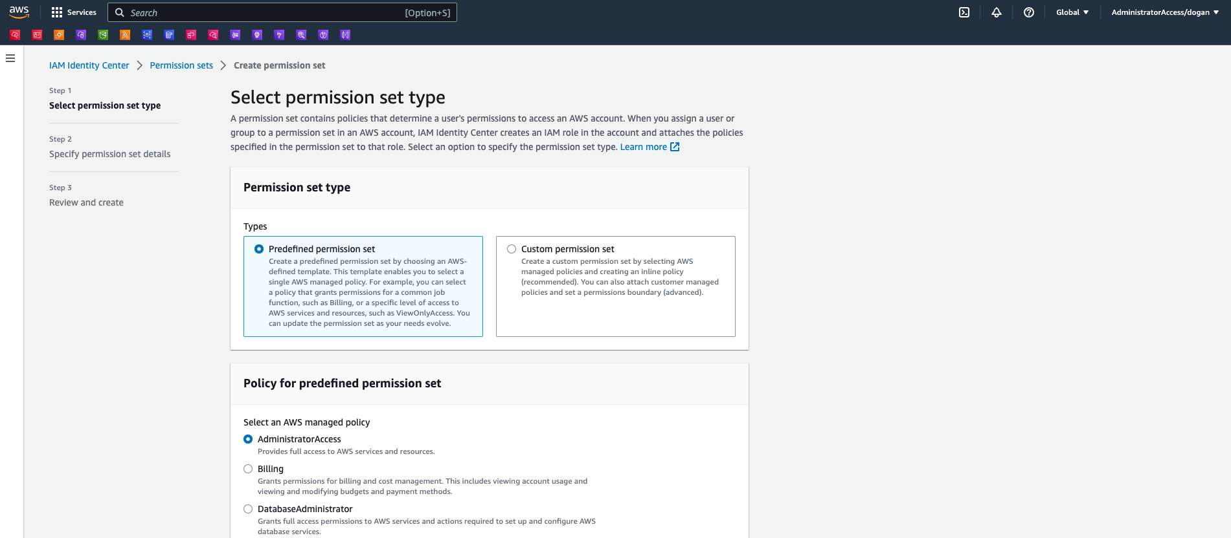
Task: Click the Select an AWS managed policy label
Action: tap(307, 422)
